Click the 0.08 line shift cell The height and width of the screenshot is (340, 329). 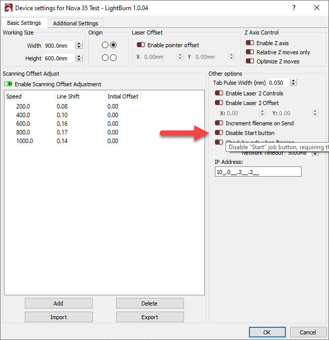[x=62, y=107]
